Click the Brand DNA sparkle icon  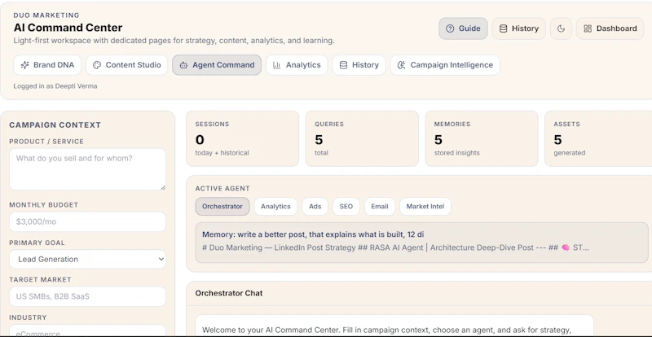(x=25, y=65)
